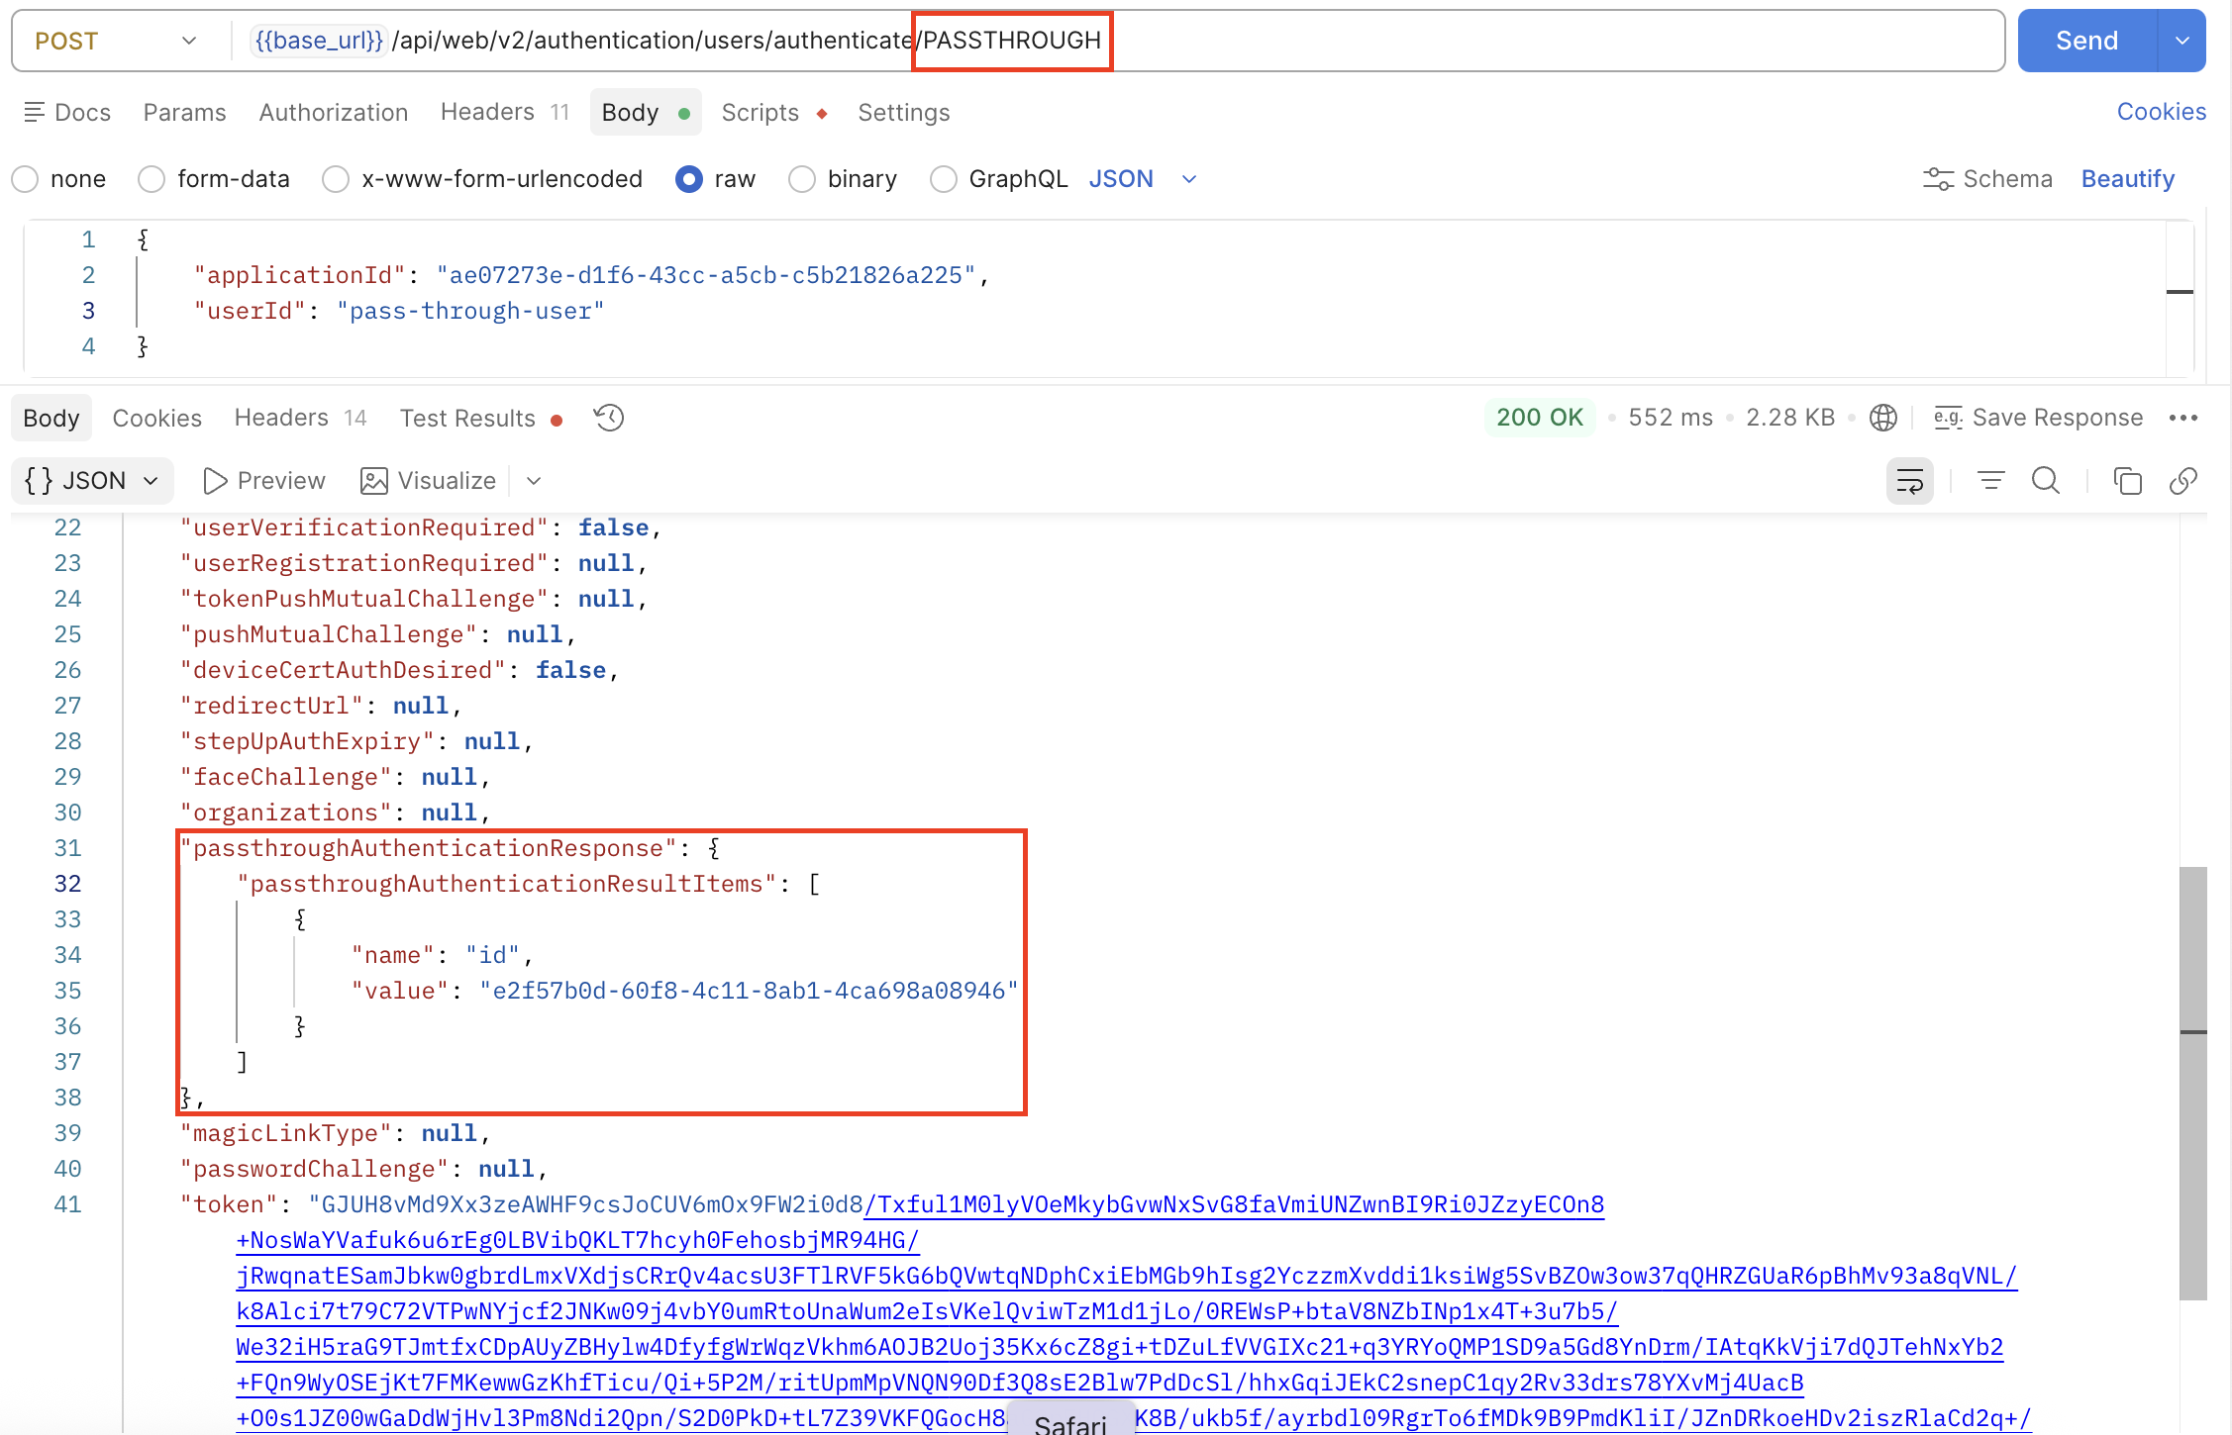Copy the response to clipboard
The width and height of the screenshot is (2232, 1435).
(2127, 481)
